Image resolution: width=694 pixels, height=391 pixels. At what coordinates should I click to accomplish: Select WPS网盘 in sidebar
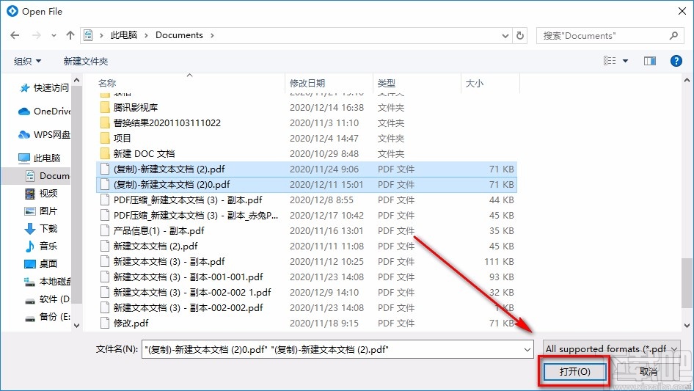point(44,135)
